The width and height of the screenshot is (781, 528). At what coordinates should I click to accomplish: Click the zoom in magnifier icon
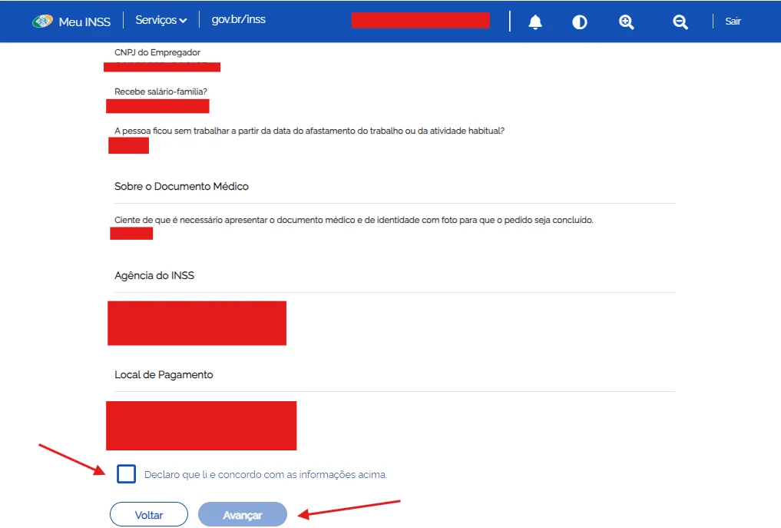coord(626,22)
